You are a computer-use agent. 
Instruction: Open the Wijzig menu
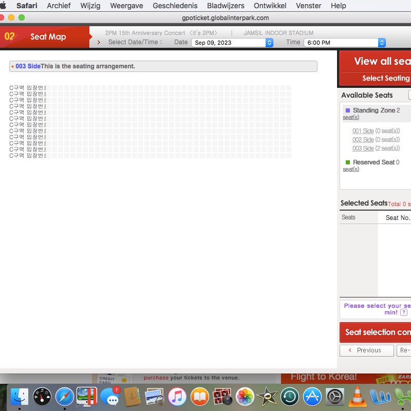coord(90,6)
